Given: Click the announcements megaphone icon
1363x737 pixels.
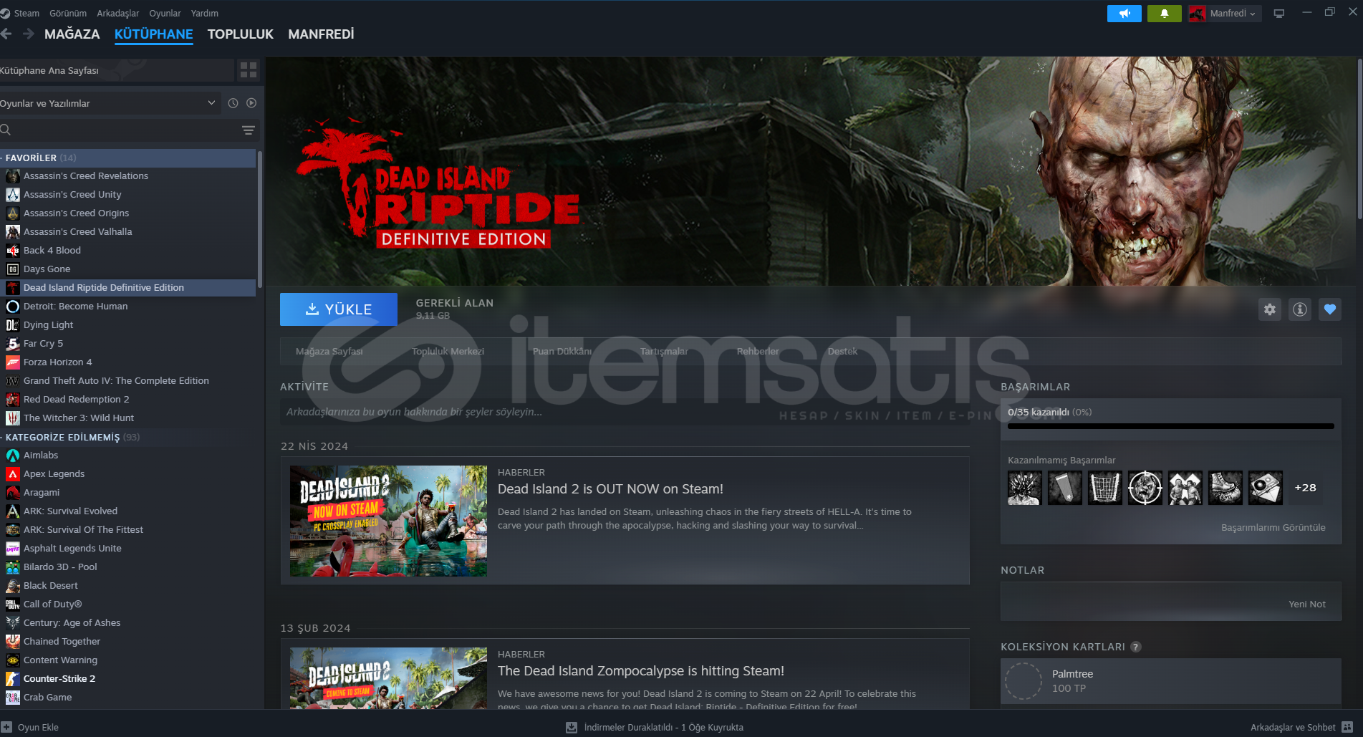Looking at the screenshot, I should click(x=1124, y=14).
